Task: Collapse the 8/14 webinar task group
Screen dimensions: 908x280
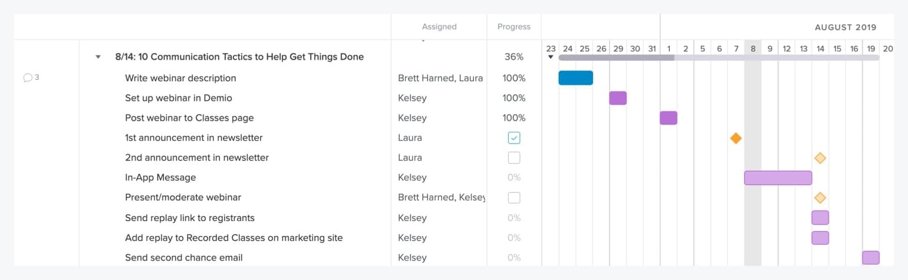Action: point(98,57)
